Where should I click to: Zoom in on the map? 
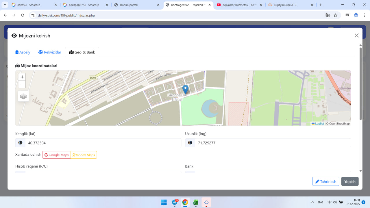click(22, 77)
